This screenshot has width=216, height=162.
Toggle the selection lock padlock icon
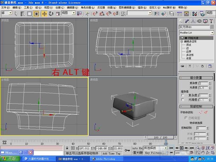[x=67, y=148]
